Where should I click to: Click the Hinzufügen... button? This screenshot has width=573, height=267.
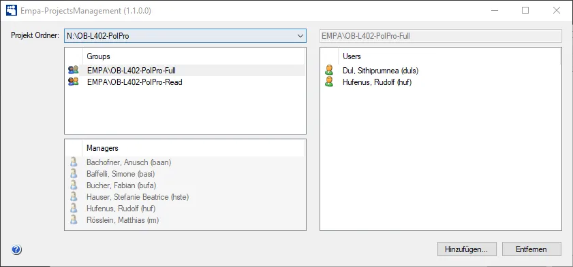[467, 249]
